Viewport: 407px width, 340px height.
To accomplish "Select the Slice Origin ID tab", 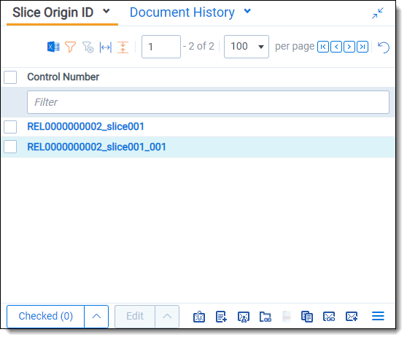I will 53,12.
